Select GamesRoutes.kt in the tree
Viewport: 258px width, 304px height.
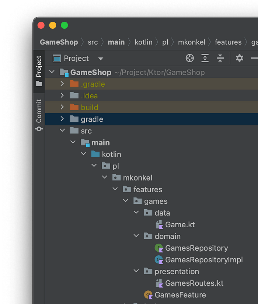(194, 283)
